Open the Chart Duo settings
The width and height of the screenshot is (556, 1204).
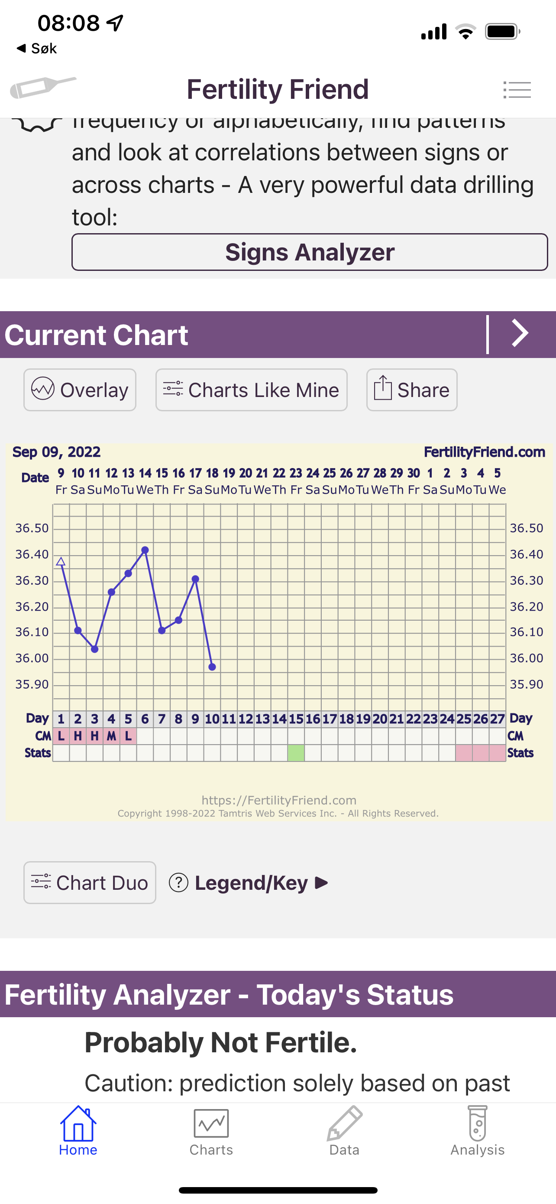pos(90,883)
